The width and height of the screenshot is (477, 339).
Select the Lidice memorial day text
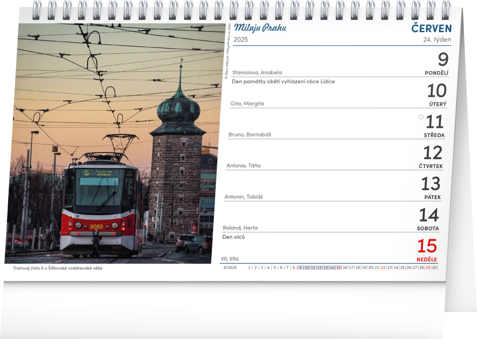(x=283, y=81)
